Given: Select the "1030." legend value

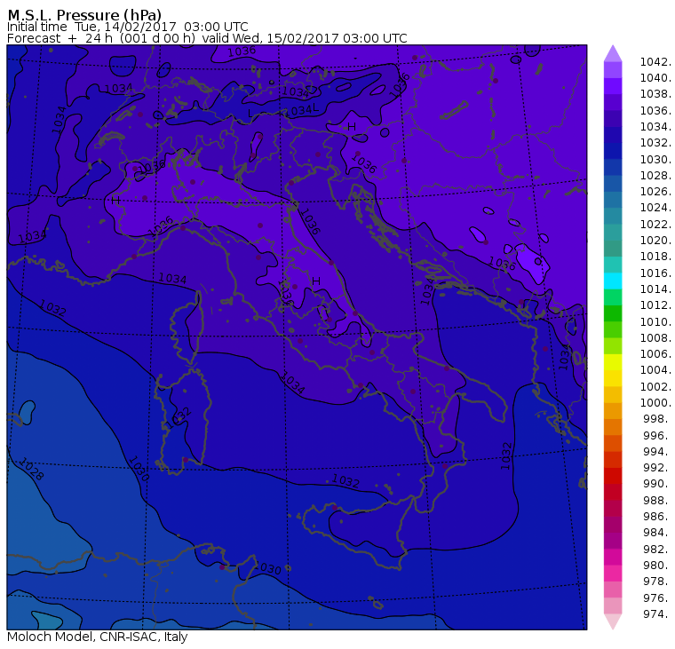Looking at the screenshot, I should (655, 160).
